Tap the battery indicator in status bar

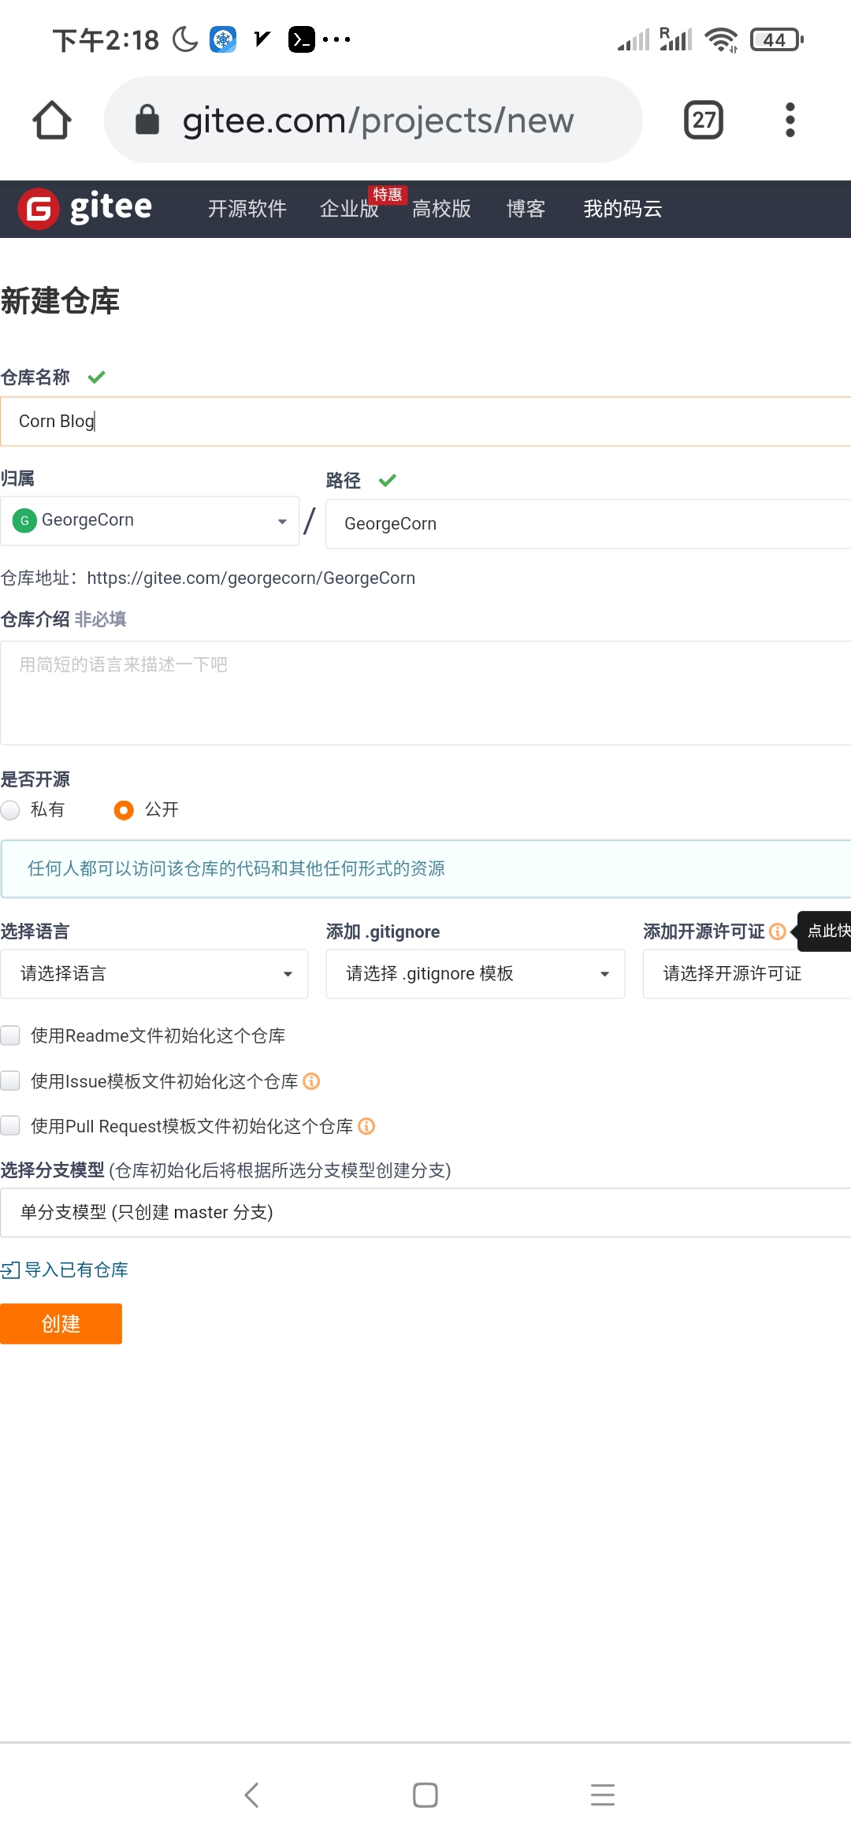(x=777, y=39)
